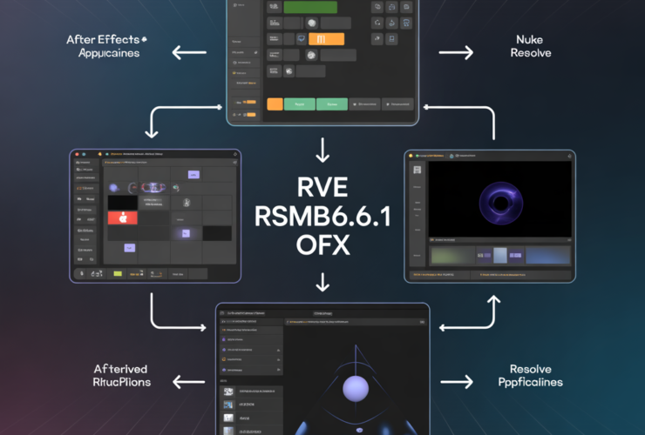The image size is (645, 435).
Task: Click the purple torus in the viewer window
Action: (x=500, y=204)
